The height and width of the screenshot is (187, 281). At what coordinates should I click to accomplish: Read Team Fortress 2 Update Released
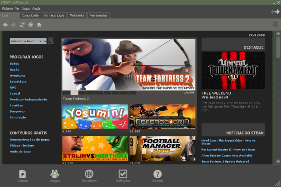pos(225,161)
